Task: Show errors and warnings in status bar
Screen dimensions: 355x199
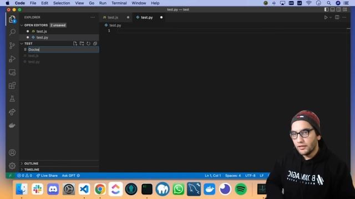Action: pos(24,176)
